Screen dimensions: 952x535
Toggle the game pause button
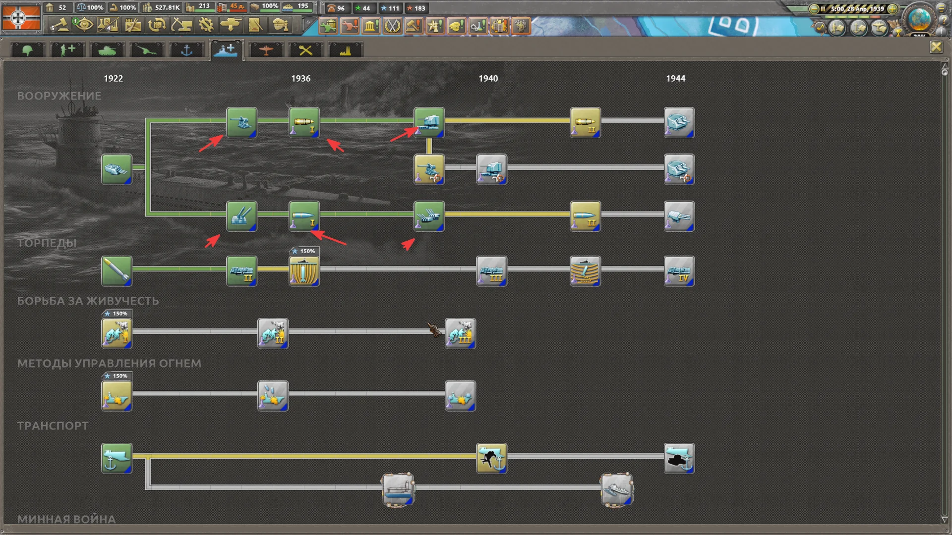[x=823, y=8]
